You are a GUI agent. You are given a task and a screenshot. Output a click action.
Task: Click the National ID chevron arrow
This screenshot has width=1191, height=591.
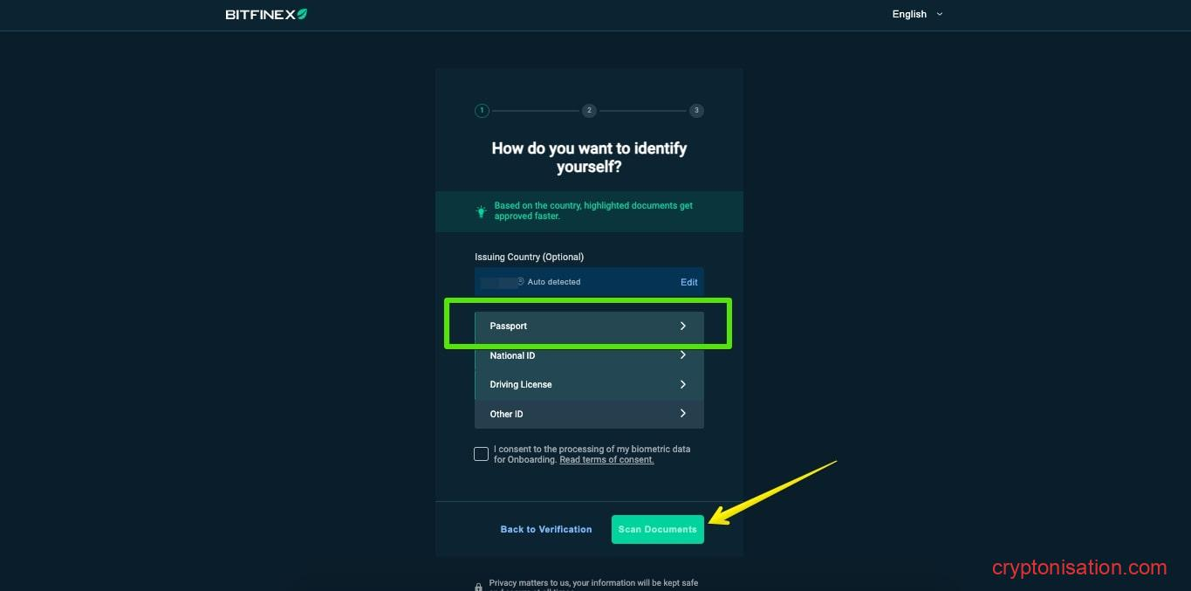[x=683, y=355]
